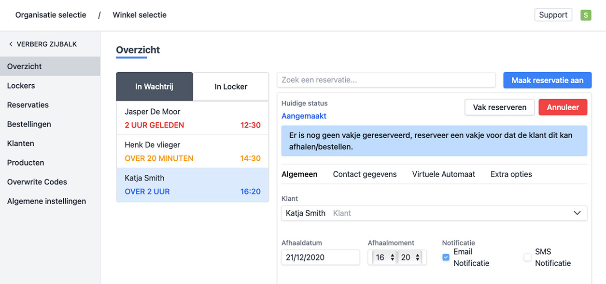Open the Virtuele Automaat tab
606x284 pixels.
click(x=443, y=174)
